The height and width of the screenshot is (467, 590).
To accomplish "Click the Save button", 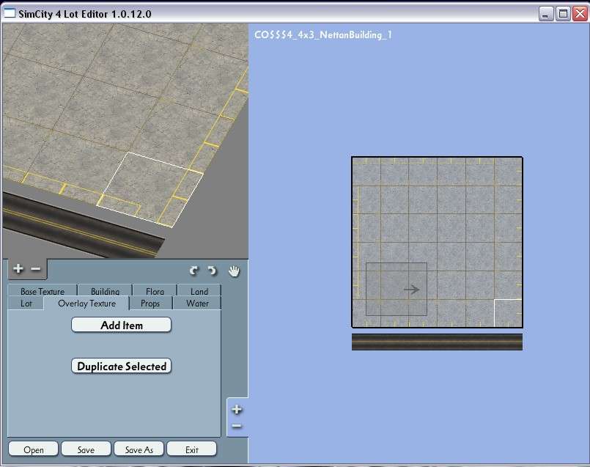I will pyautogui.click(x=86, y=449).
